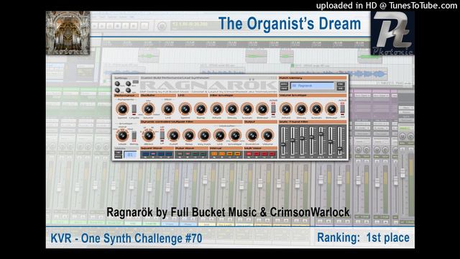Click the Voices number display showing 01
This screenshot has height=259, width=460.
(x=130, y=155)
